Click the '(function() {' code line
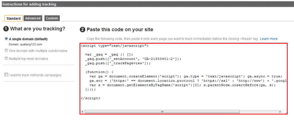Viewport: 294px width, 120px height. [99, 72]
